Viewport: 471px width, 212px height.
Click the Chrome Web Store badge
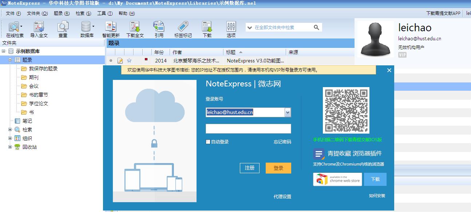[x=337, y=179]
